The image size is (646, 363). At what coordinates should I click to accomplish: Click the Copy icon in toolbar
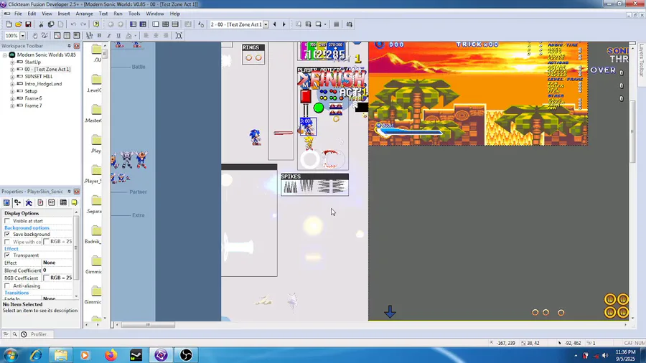[51, 24]
